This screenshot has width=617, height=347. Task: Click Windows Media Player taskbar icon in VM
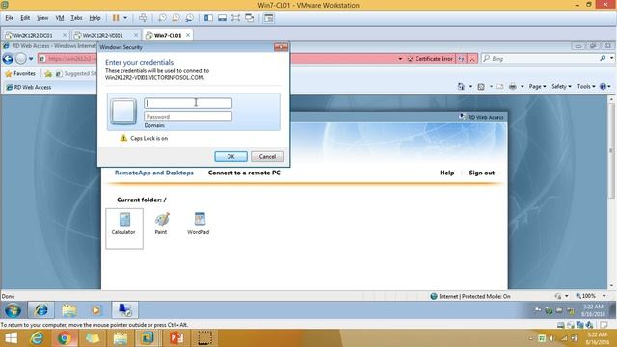pyautogui.click(x=96, y=310)
